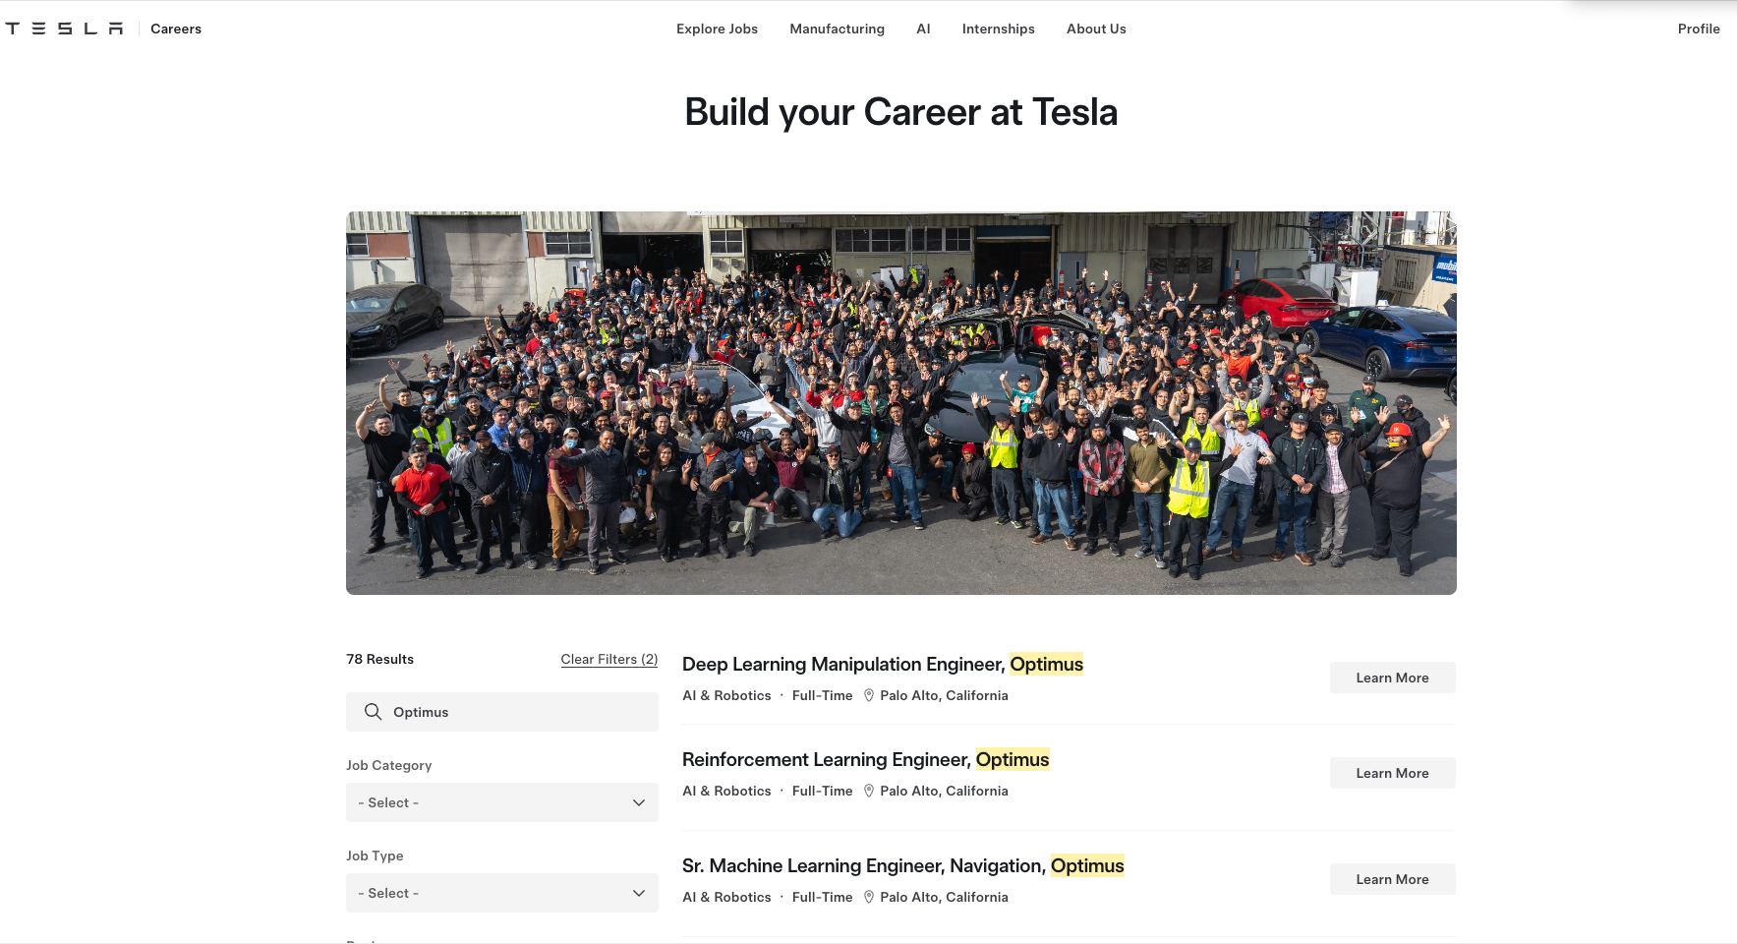Image resolution: width=1737 pixels, height=944 pixels.
Task: Open the Manufacturing menu item
Action: click(x=837, y=29)
